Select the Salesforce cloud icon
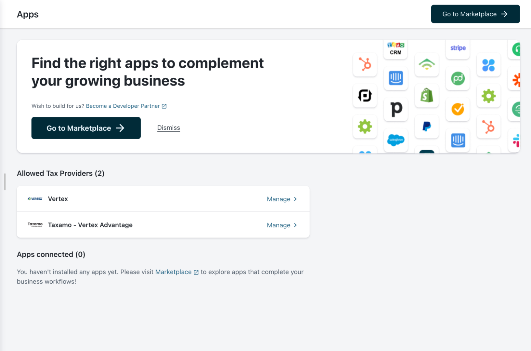The width and height of the screenshot is (531, 351). [x=395, y=140]
